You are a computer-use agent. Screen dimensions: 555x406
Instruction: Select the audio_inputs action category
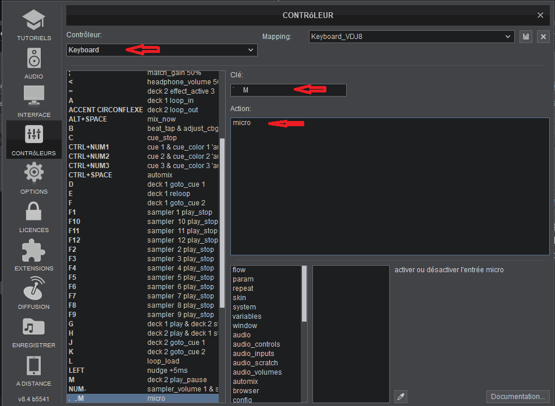(253, 354)
